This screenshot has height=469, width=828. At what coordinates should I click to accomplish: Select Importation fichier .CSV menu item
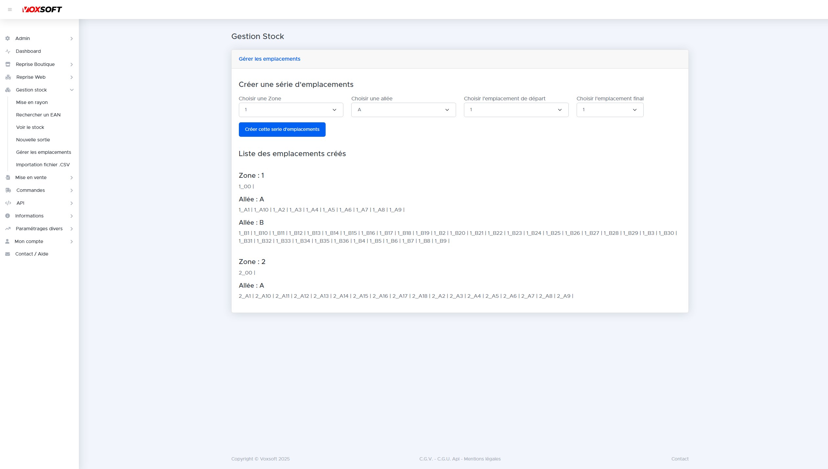click(43, 165)
